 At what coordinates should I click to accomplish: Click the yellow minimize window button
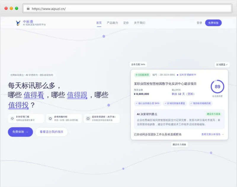pos(11,9)
